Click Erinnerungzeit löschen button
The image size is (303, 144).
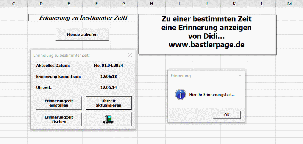59,119
